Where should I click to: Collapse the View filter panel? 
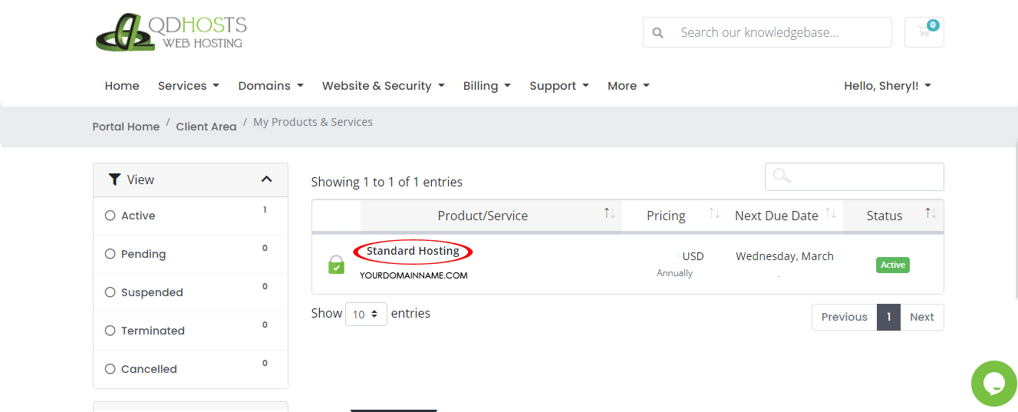266,180
